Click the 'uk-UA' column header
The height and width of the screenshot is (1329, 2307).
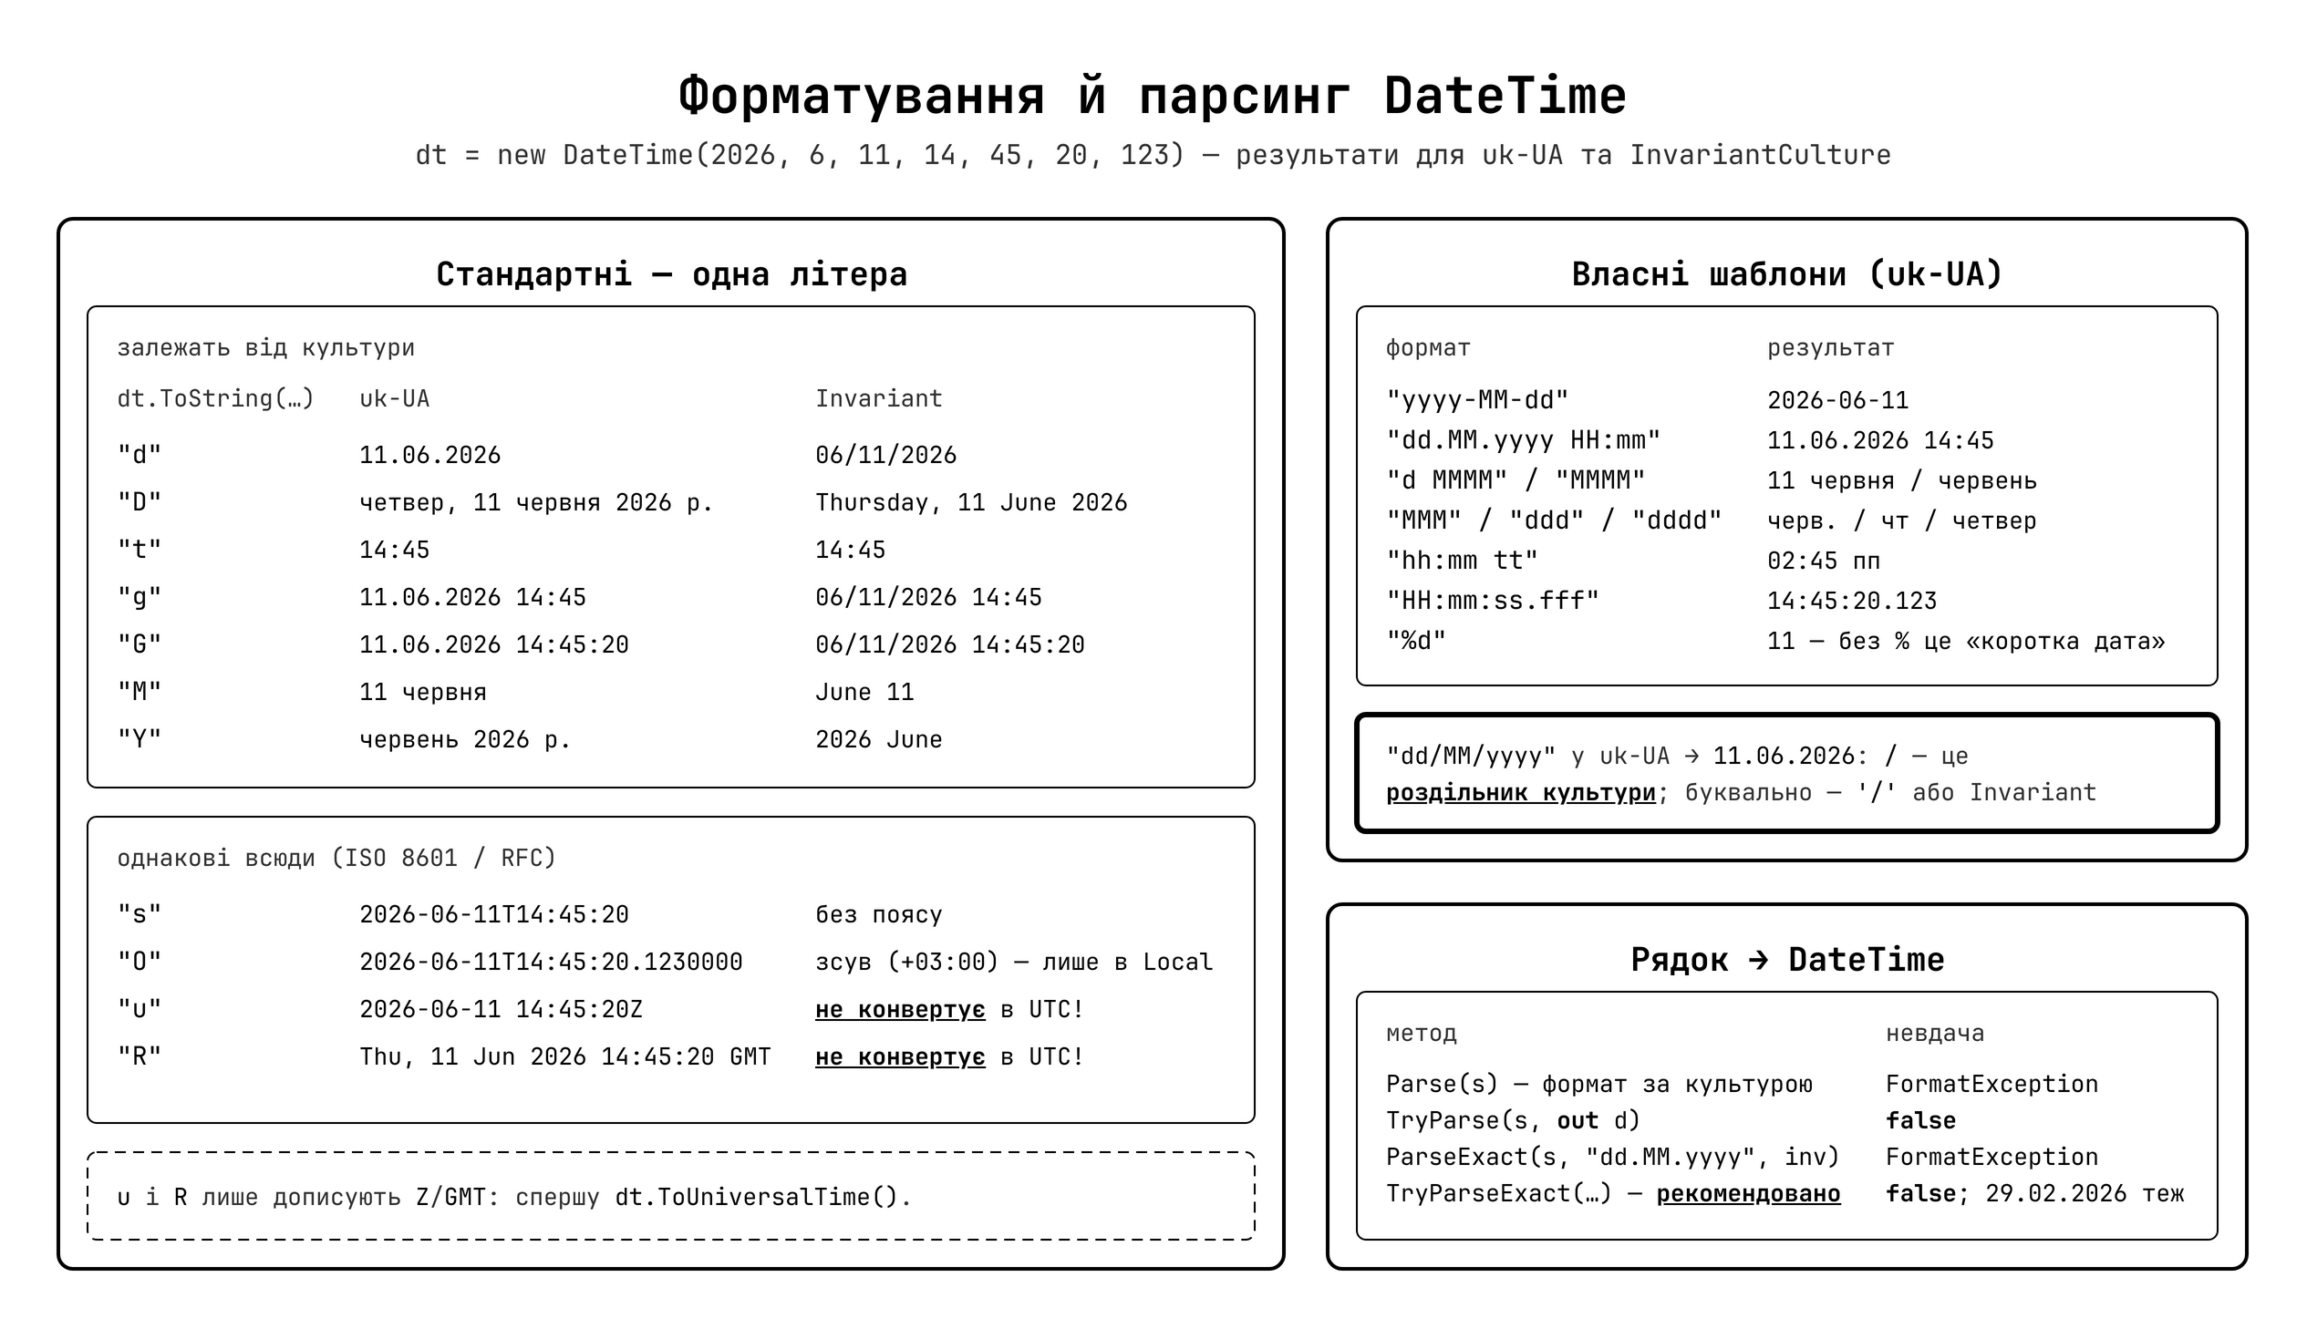click(x=395, y=398)
